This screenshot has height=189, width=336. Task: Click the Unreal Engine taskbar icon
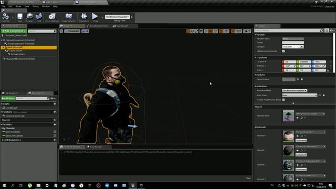133,185
